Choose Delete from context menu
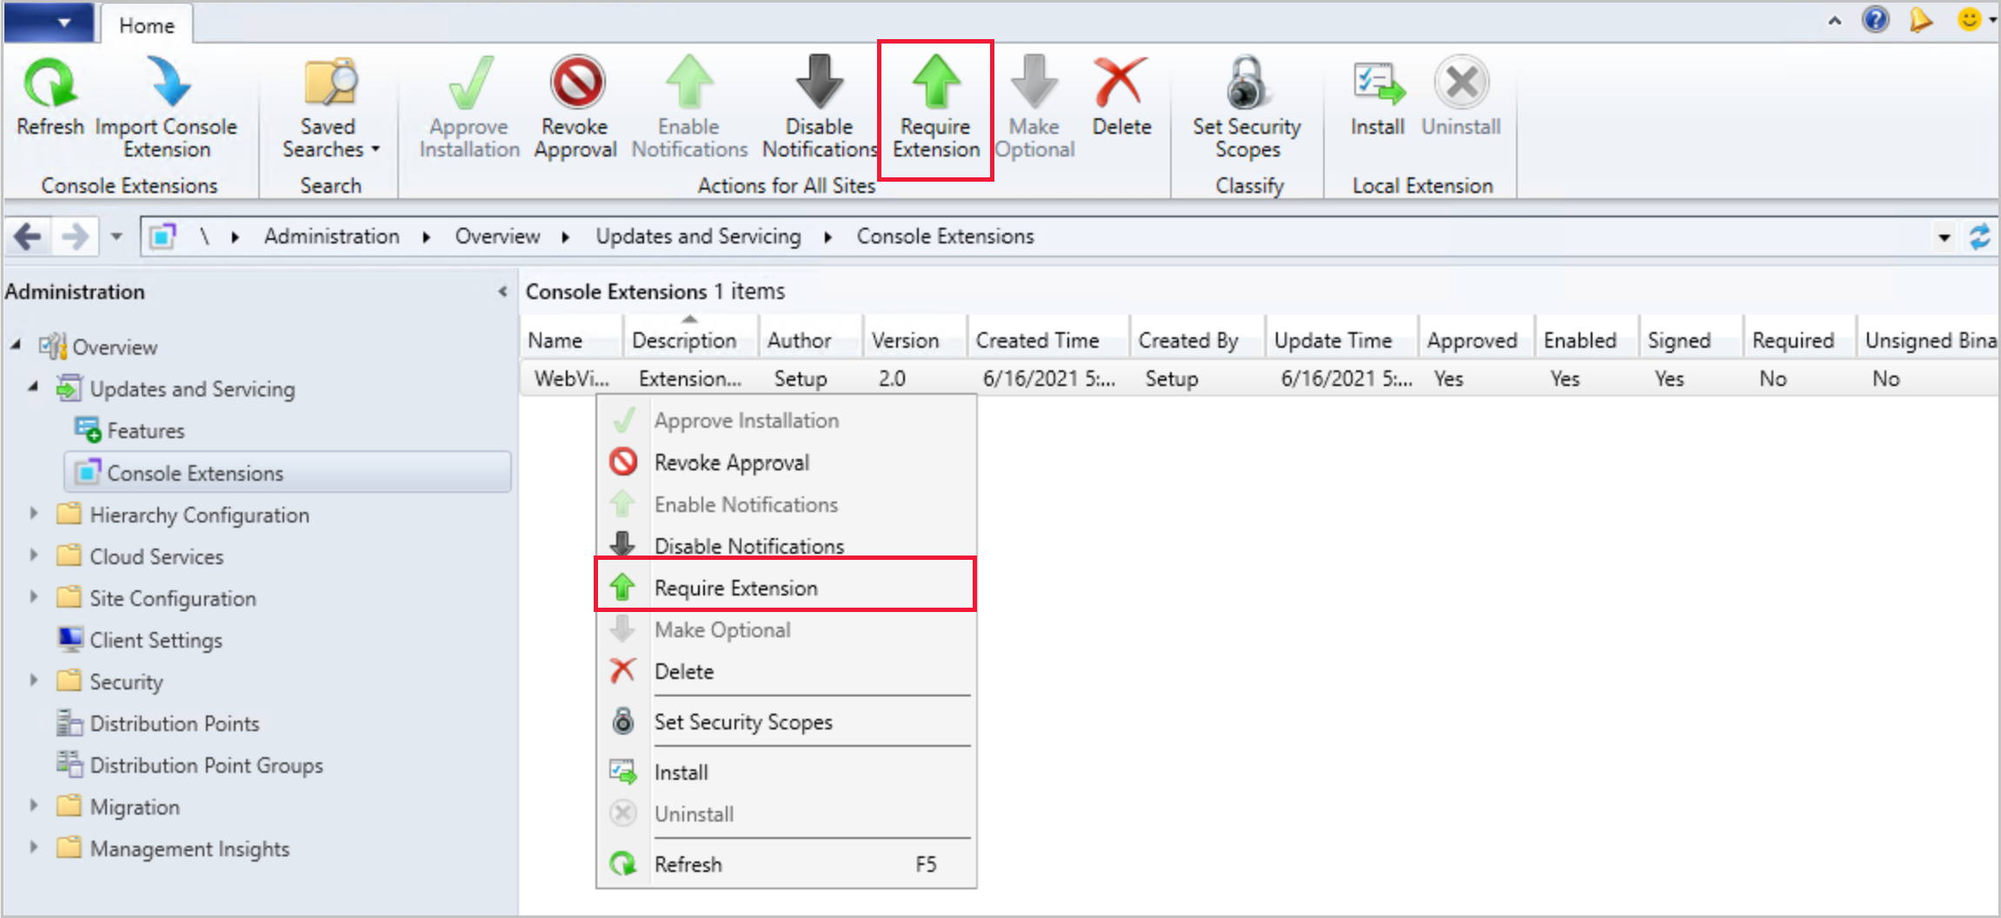 pyautogui.click(x=786, y=671)
